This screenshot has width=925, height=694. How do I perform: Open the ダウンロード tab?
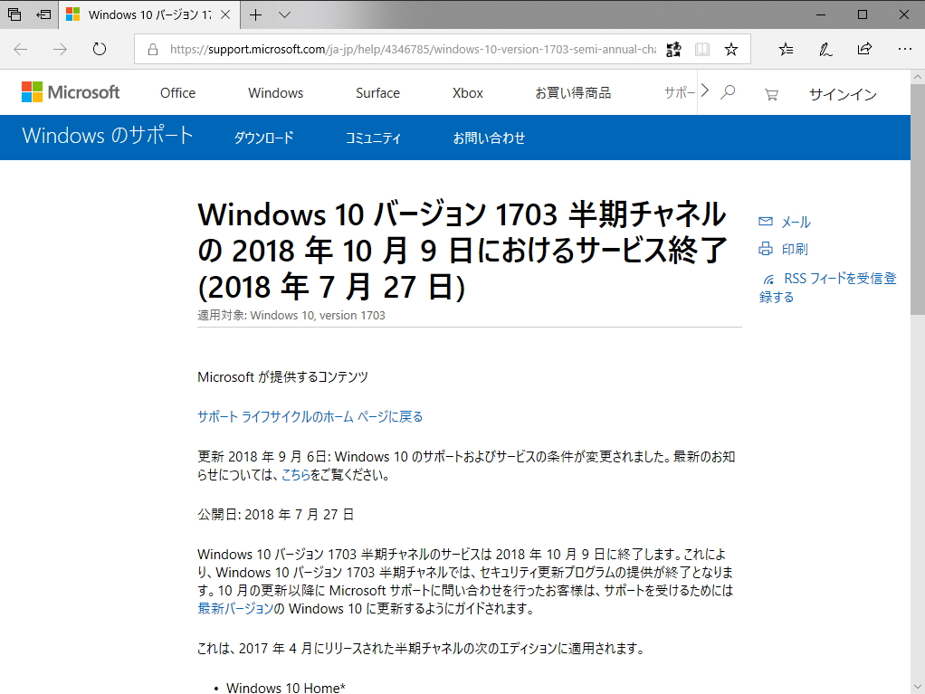(x=263, y=138)
